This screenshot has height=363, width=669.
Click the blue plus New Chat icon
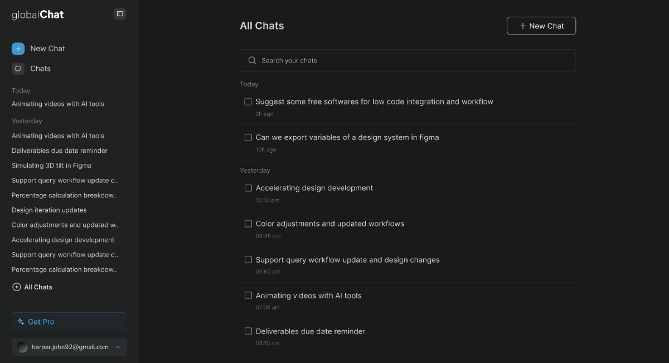(x=18, y=49)
